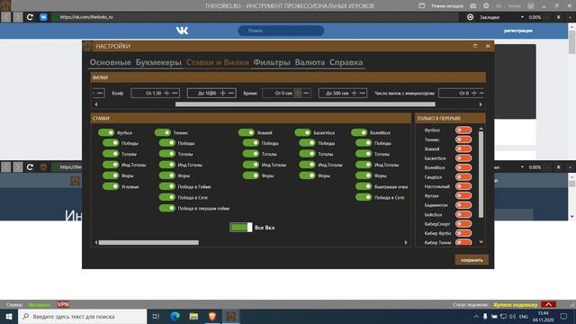Open the Справка tab
Image resolution: width=576 pixels, height=324 pixels.
[x=346, y=62]
